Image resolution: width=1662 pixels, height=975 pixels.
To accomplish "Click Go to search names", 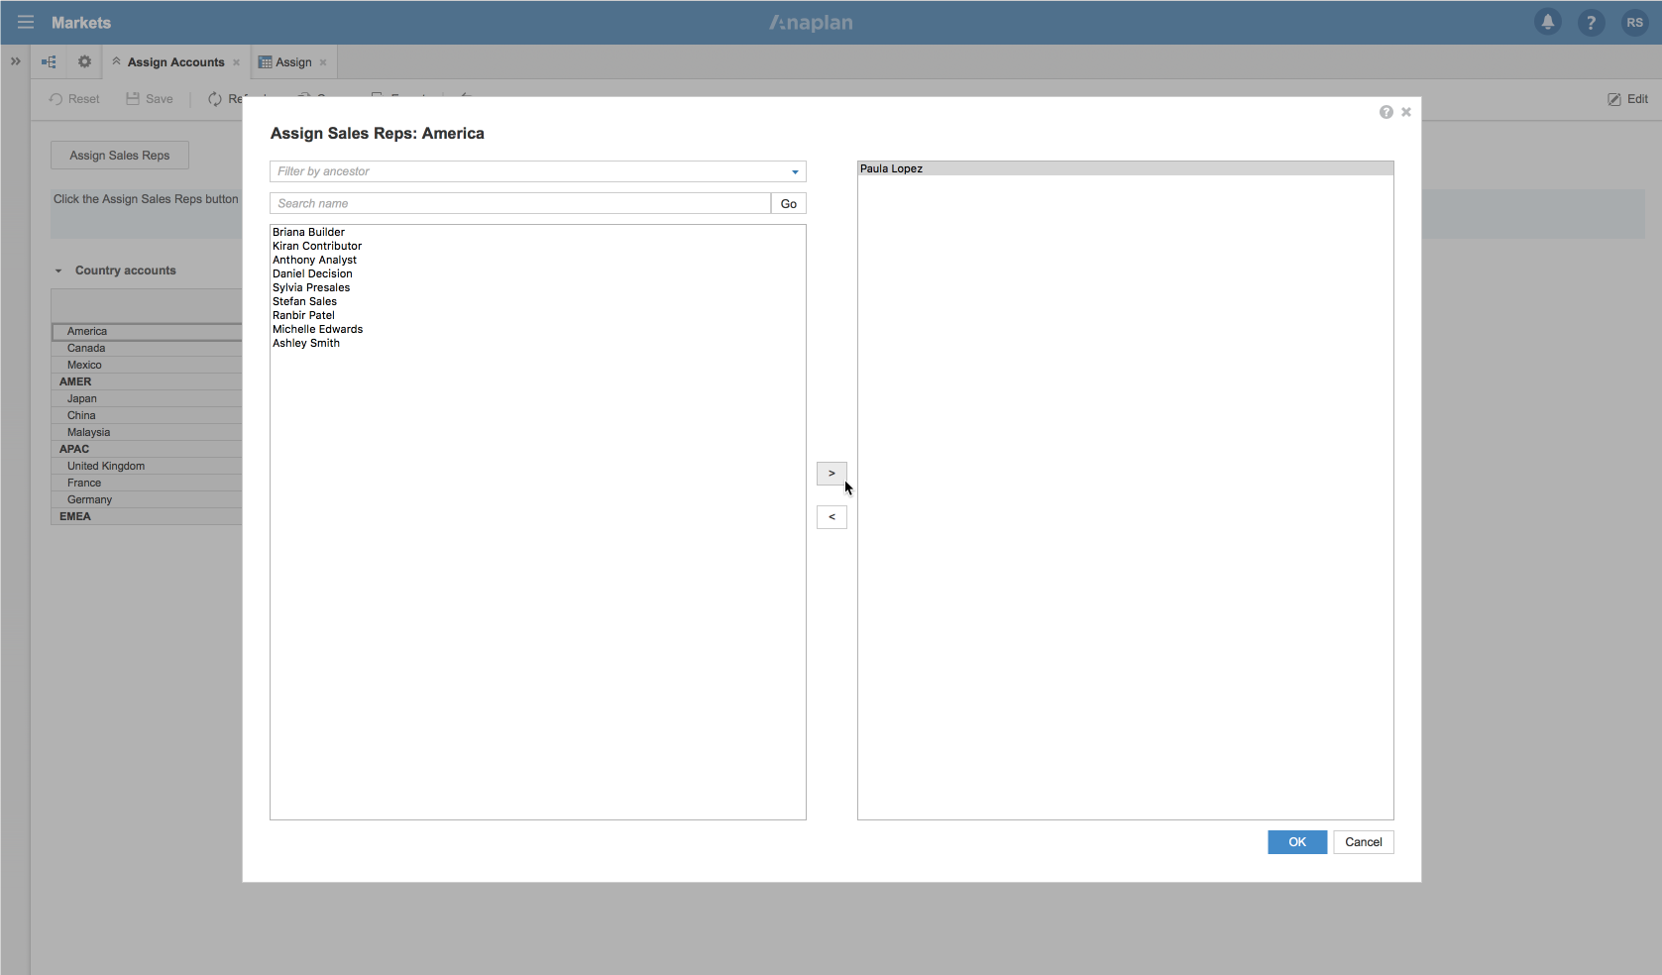I will pyautogui.click(x=788, y=203).
